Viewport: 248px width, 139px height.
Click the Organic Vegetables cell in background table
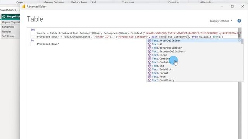click(10, 22)
